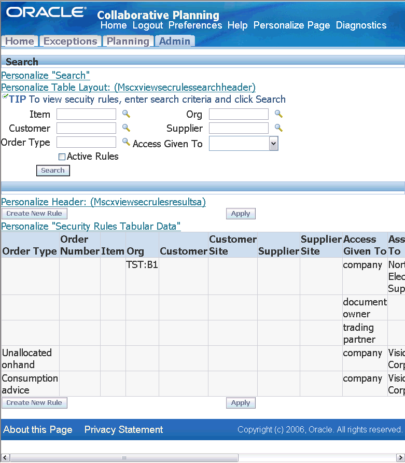Click the Supplier Site column header
The width and height of the screenshot is (405, 463).
pos(321,245)
